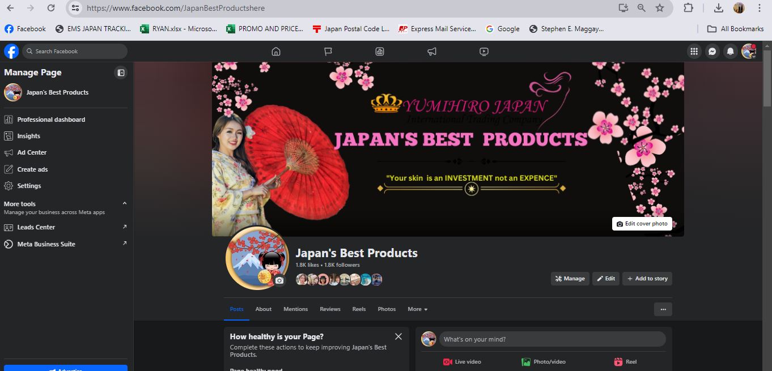Click the Live video button
The width and height of the screenshot is (772, 371).
pyautogui.click(x=462, y=362)
